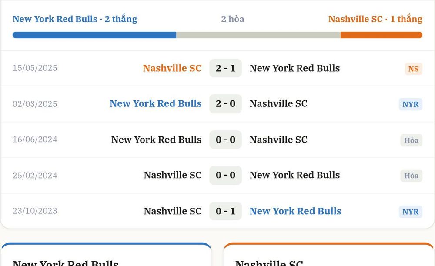Click the gray draw segment of the bar
This screenshot has height=266, width=435.
point(258,35)
